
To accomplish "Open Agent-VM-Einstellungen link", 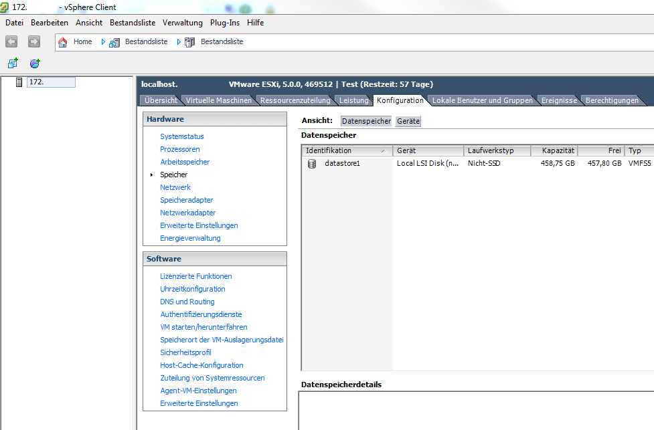I will click(x=199, y=391).
